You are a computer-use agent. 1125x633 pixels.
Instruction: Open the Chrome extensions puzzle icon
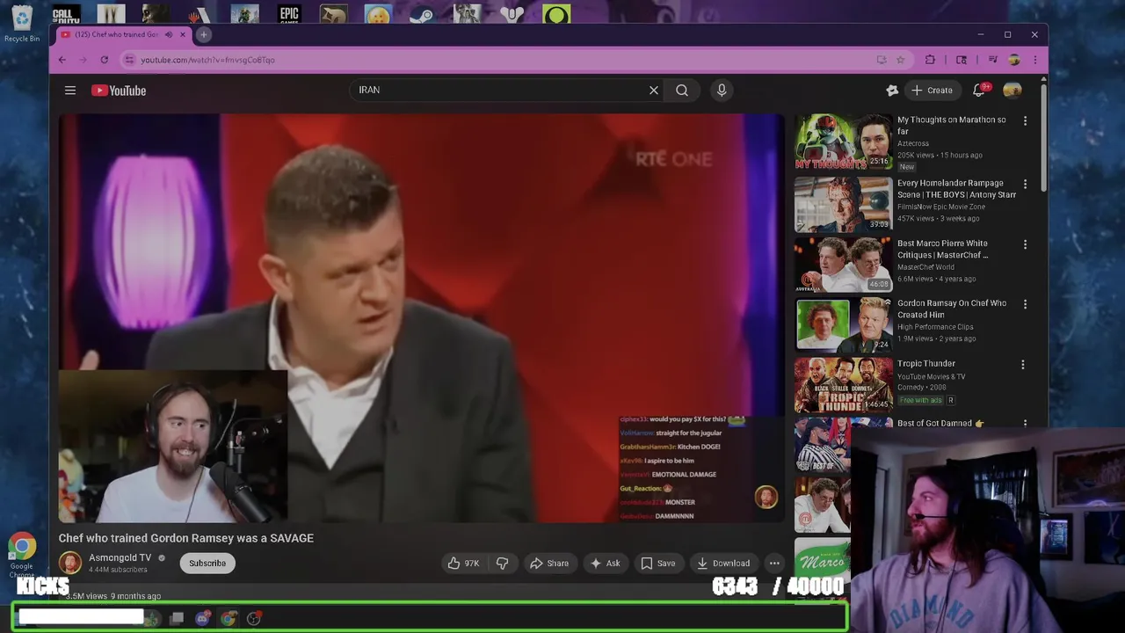pos(931,60)
